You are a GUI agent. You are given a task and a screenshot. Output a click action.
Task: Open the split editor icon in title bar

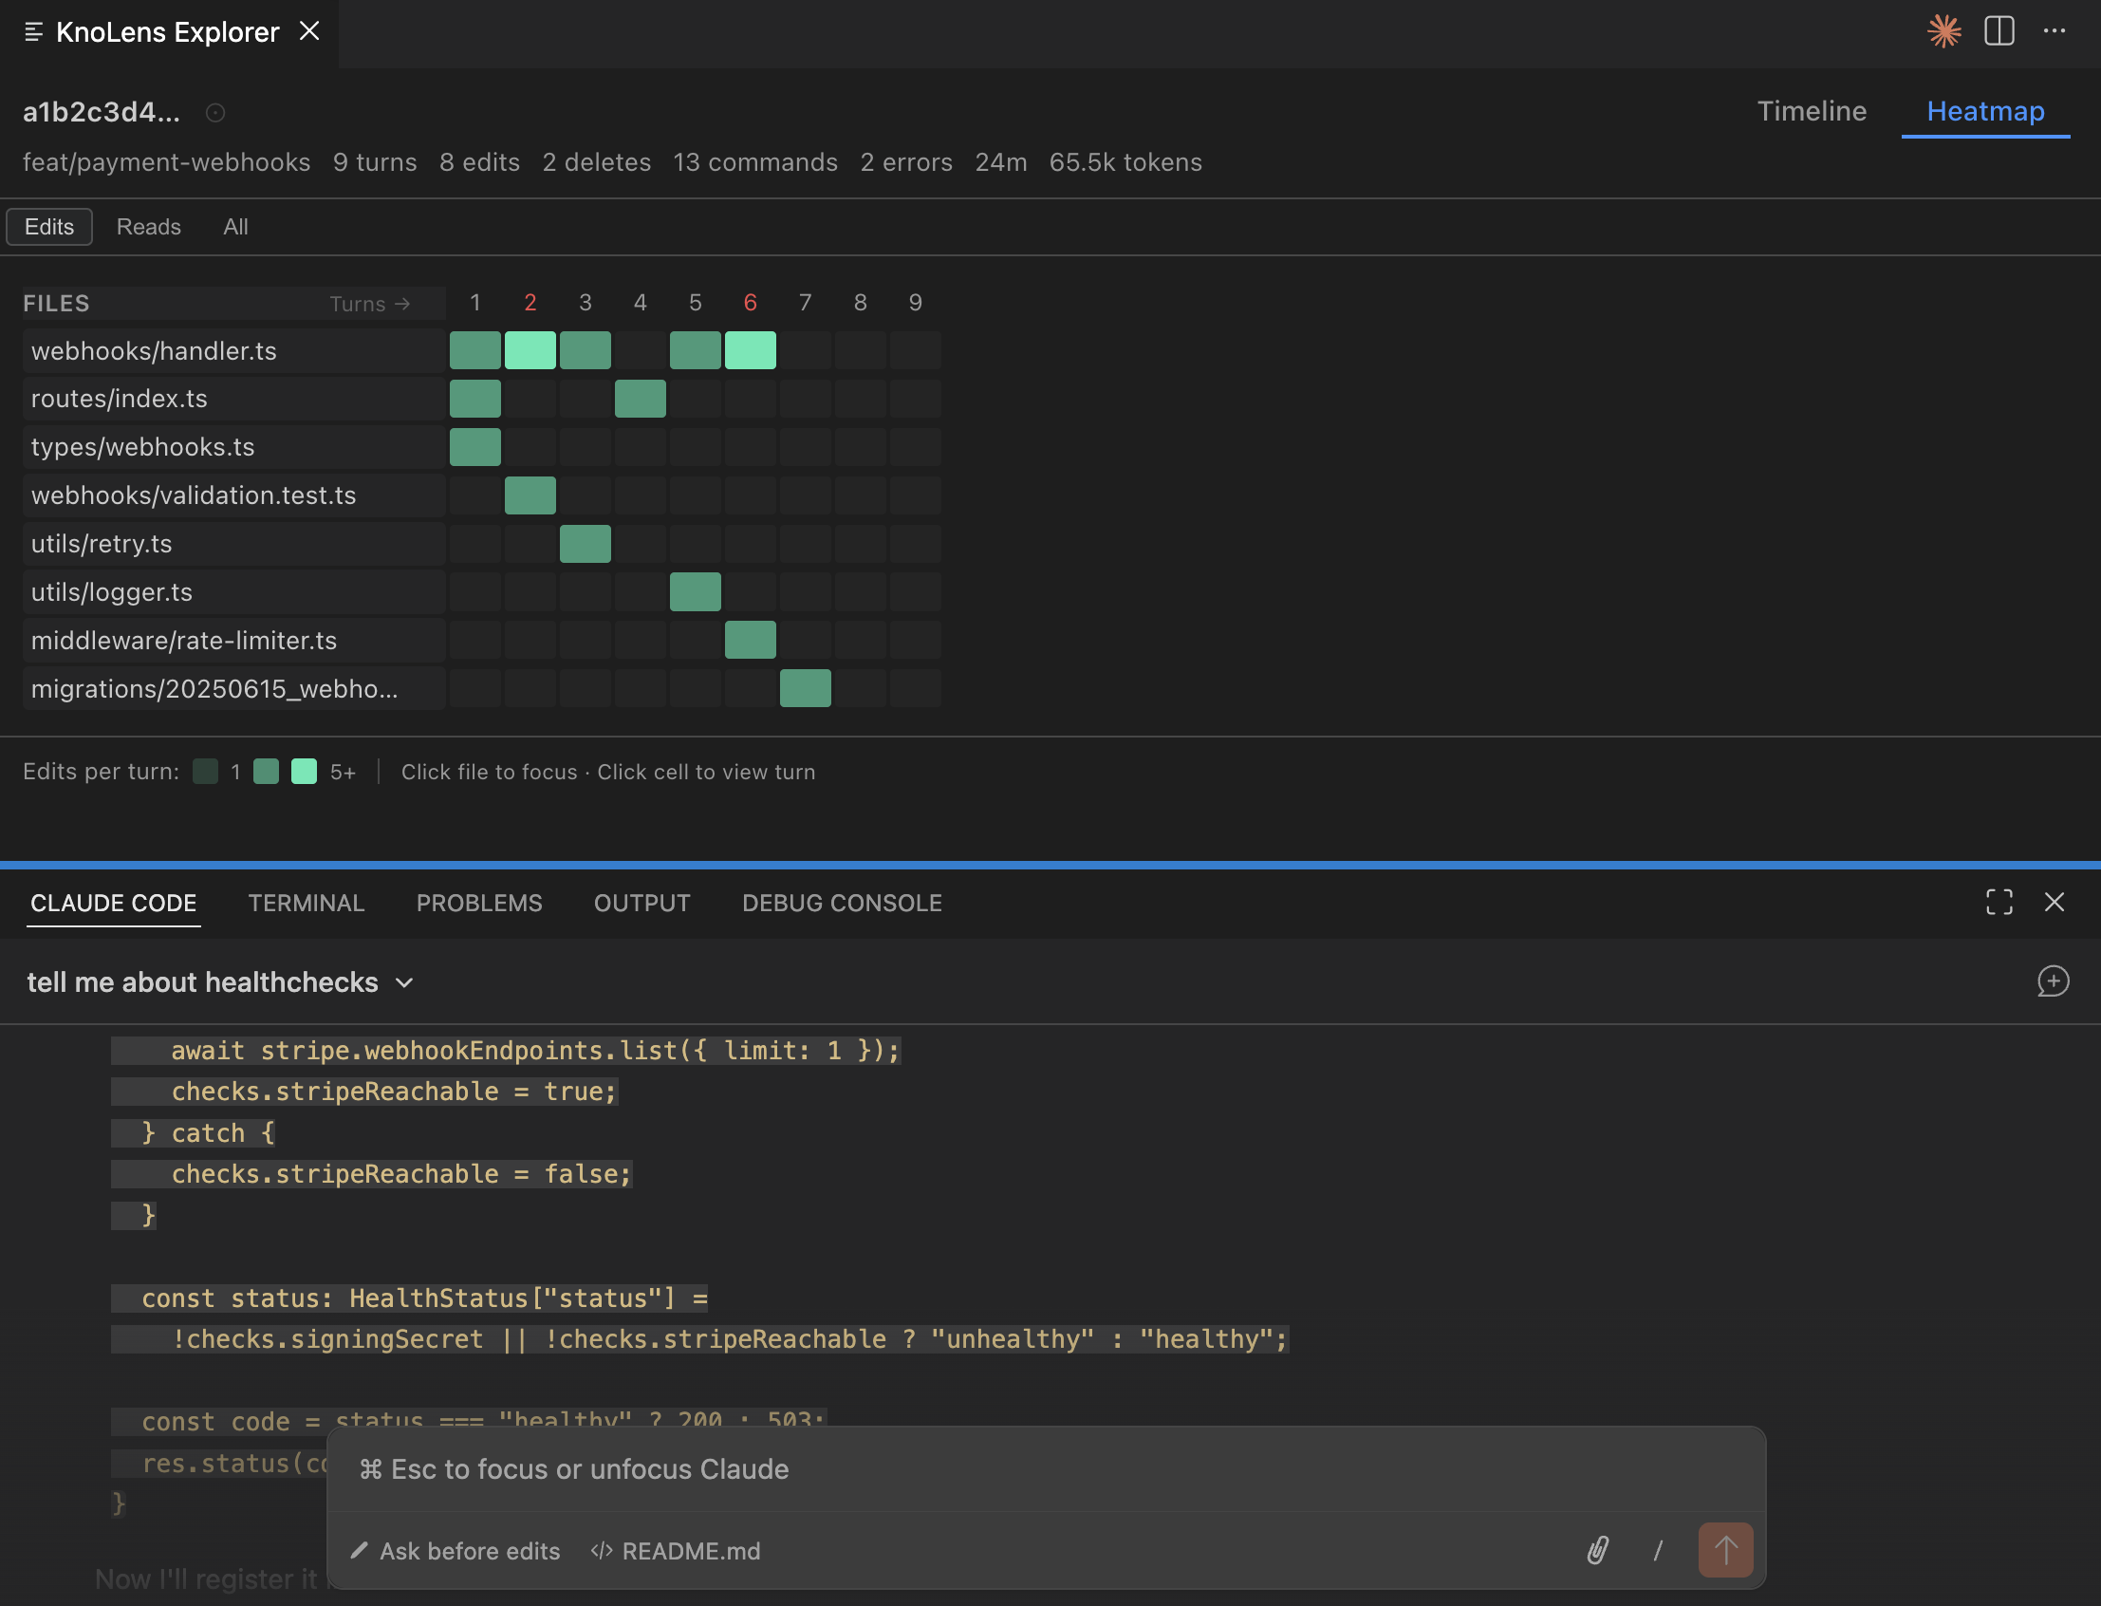click(2000, 31)
